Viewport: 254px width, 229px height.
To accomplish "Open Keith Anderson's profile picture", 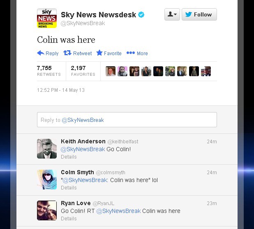I will tap(47, 149).
